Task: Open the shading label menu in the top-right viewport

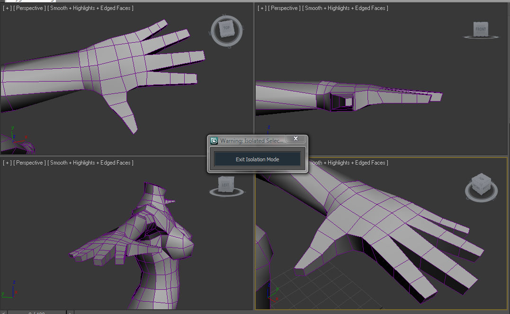Action: 345,8
